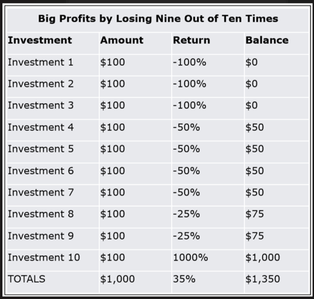
Task: Select the $1,000 amount in TOTALS row
Action: 117,279
